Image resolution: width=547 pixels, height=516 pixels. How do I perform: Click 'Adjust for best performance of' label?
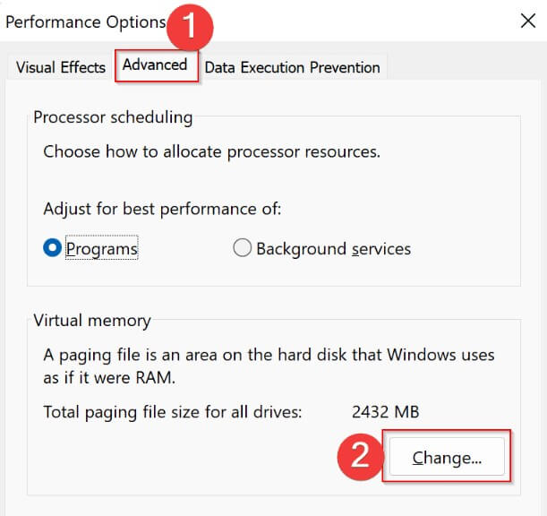(x=162, y=209)
